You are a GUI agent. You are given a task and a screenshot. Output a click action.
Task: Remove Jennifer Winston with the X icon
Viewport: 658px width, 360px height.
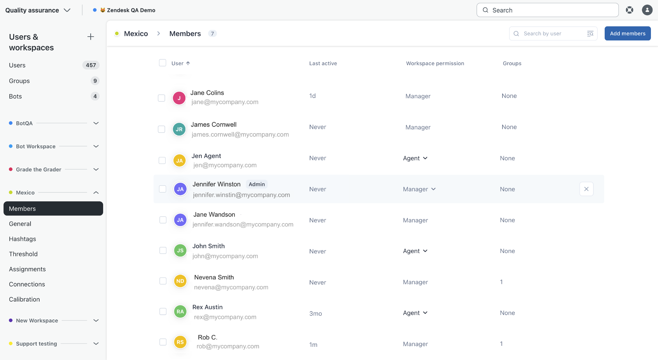click(x=586, y=189)
